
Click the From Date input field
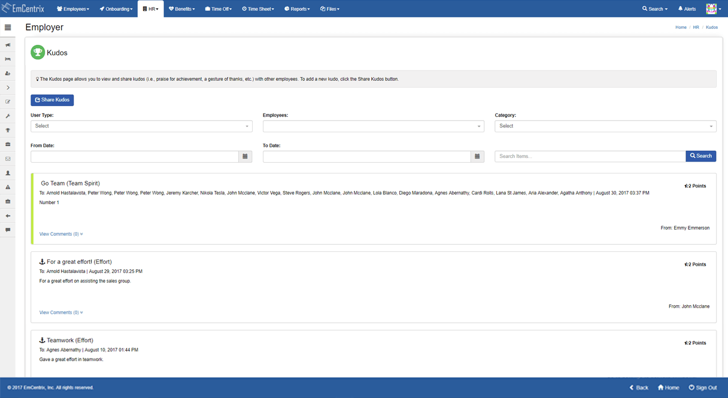(135, 156)
